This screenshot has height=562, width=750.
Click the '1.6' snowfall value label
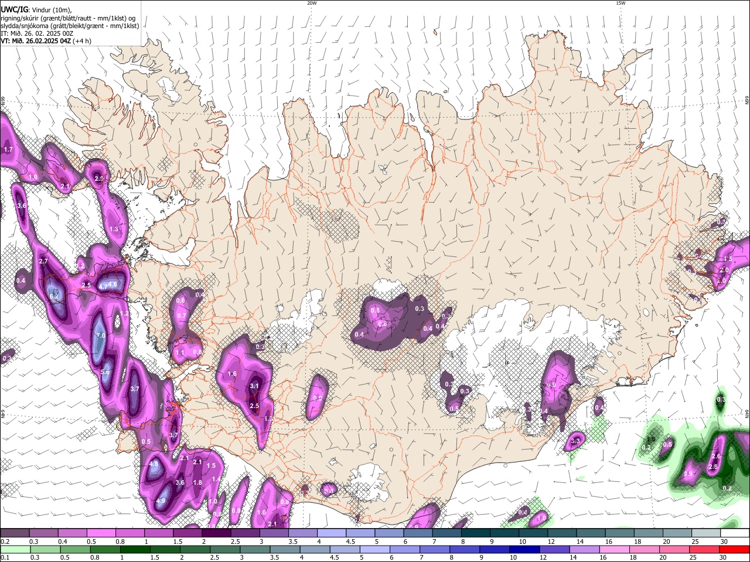point(232,373)
